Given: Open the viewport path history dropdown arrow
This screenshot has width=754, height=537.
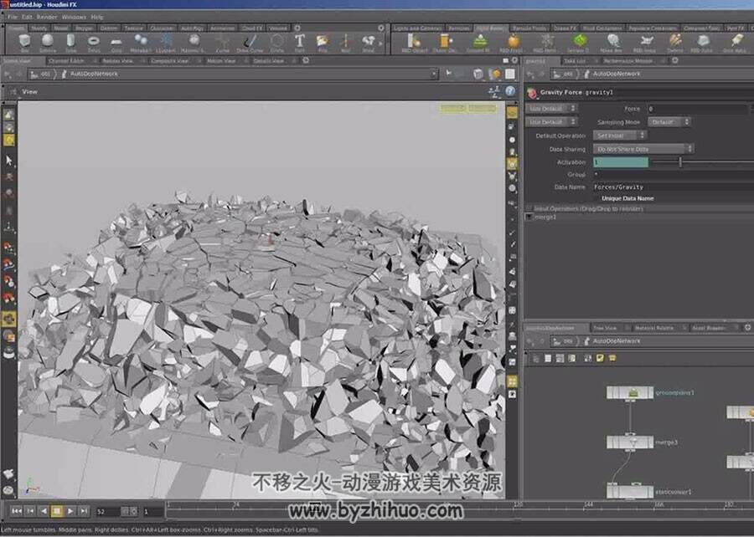Looking at the screenshot, I should (433, 74).
